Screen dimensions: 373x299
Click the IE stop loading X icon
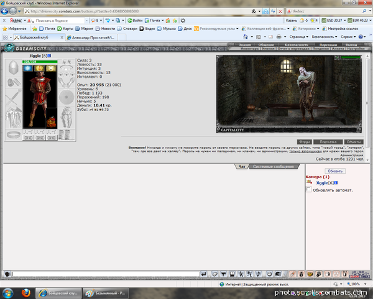coord(280,11)
